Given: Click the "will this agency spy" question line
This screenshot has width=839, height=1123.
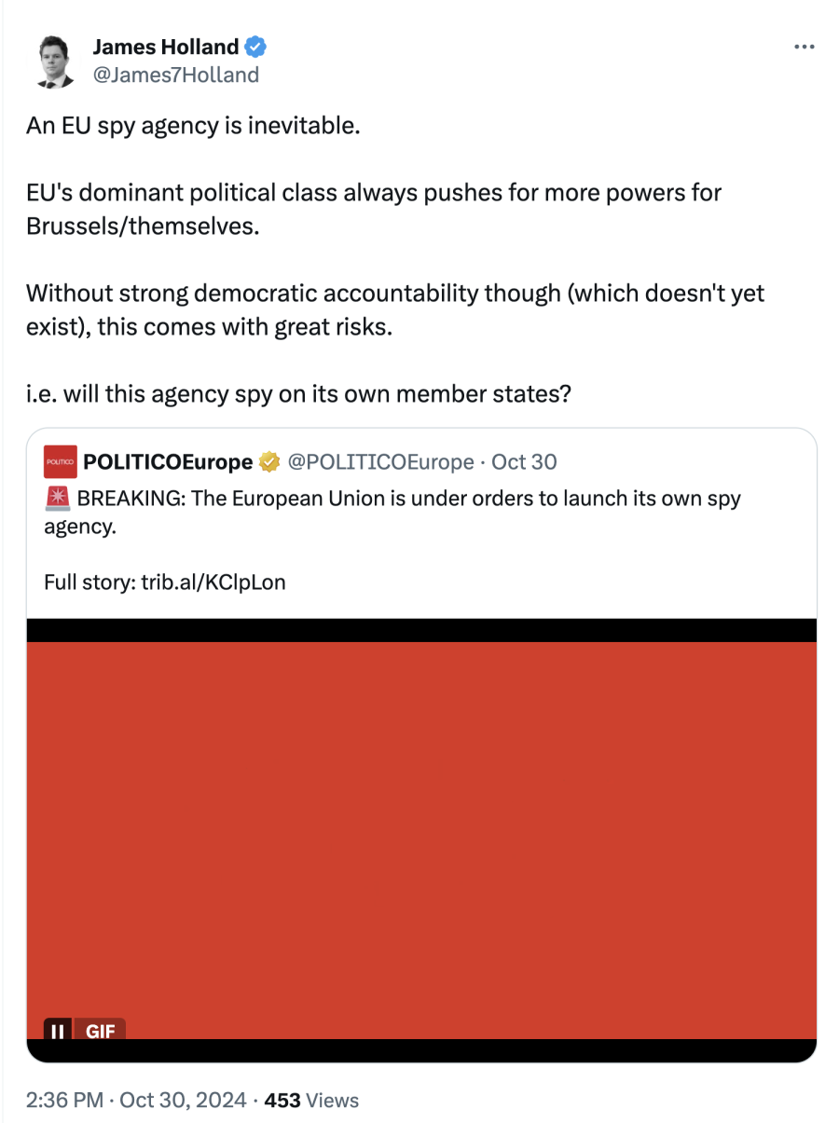Looking at the screenshot, I should coord(298,394).
